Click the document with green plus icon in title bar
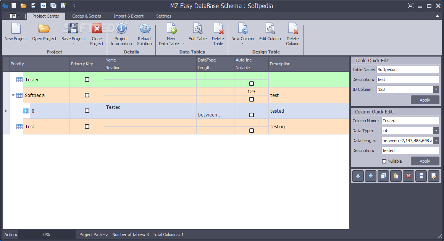The width and height of the screenshot is (444, 241). [x=63, y=5]
